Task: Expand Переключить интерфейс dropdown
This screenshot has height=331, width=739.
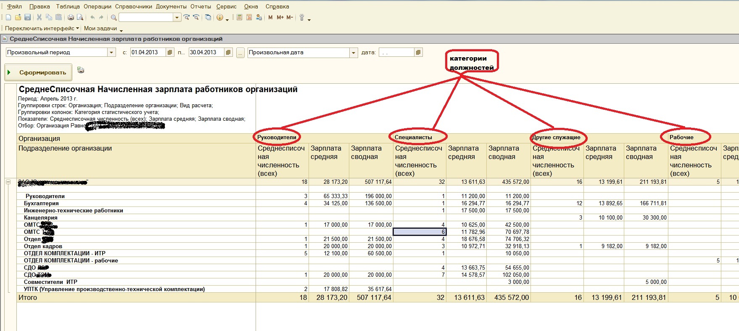Action: 77,28
